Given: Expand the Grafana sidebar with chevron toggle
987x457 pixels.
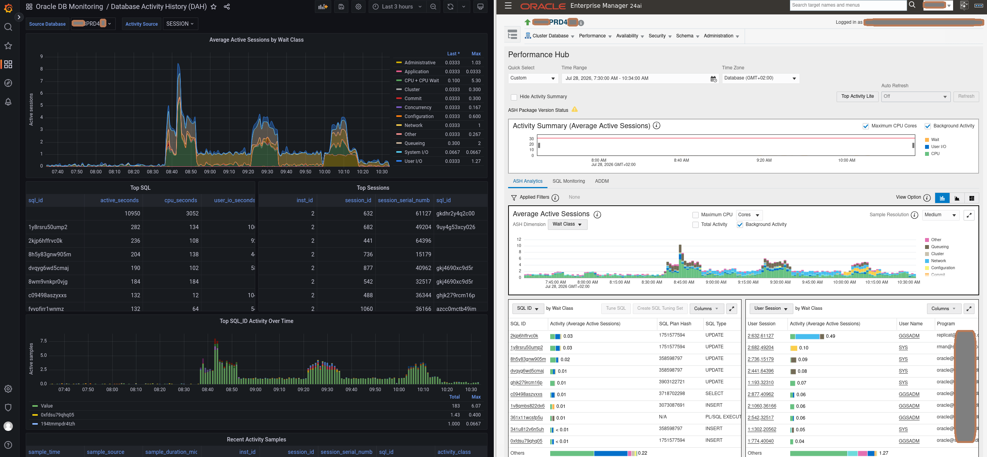Looking at the screenshot, I should (19, 17).
